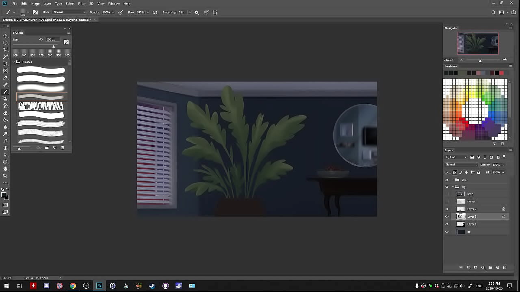Open the Image menu
The height and width of the screenshot is (292, 520).
point(35,4)
